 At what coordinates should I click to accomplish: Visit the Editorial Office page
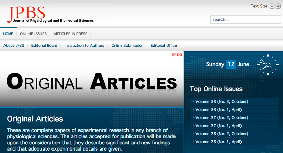(x=164, y=45)
